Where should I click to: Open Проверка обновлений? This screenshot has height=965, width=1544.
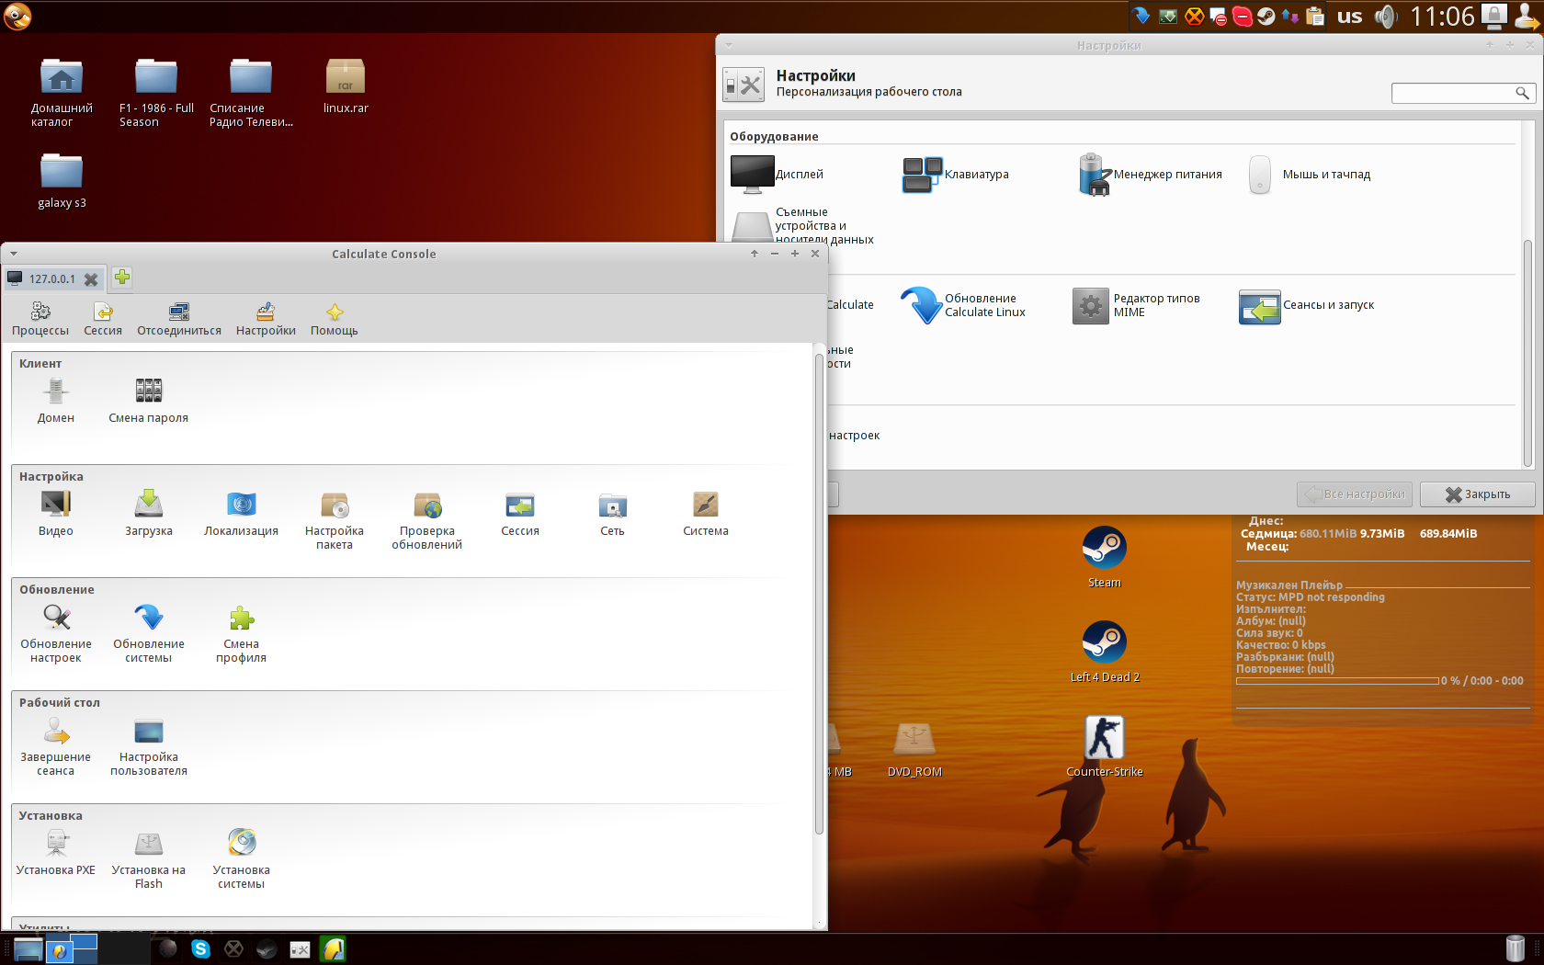[427, 520]
